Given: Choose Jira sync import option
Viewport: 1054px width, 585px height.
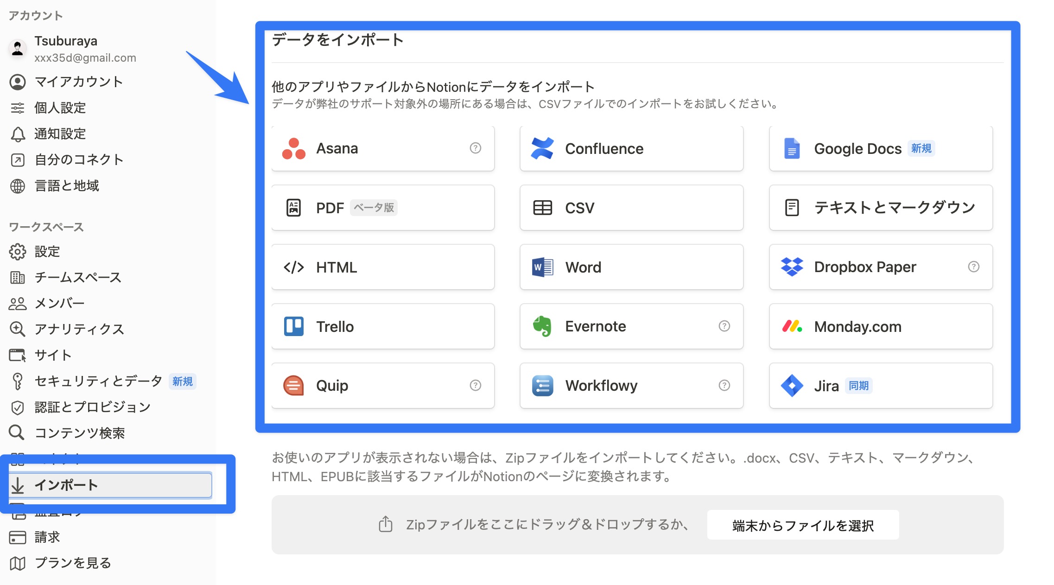Looking at the screenshot, I should point(881,386).
